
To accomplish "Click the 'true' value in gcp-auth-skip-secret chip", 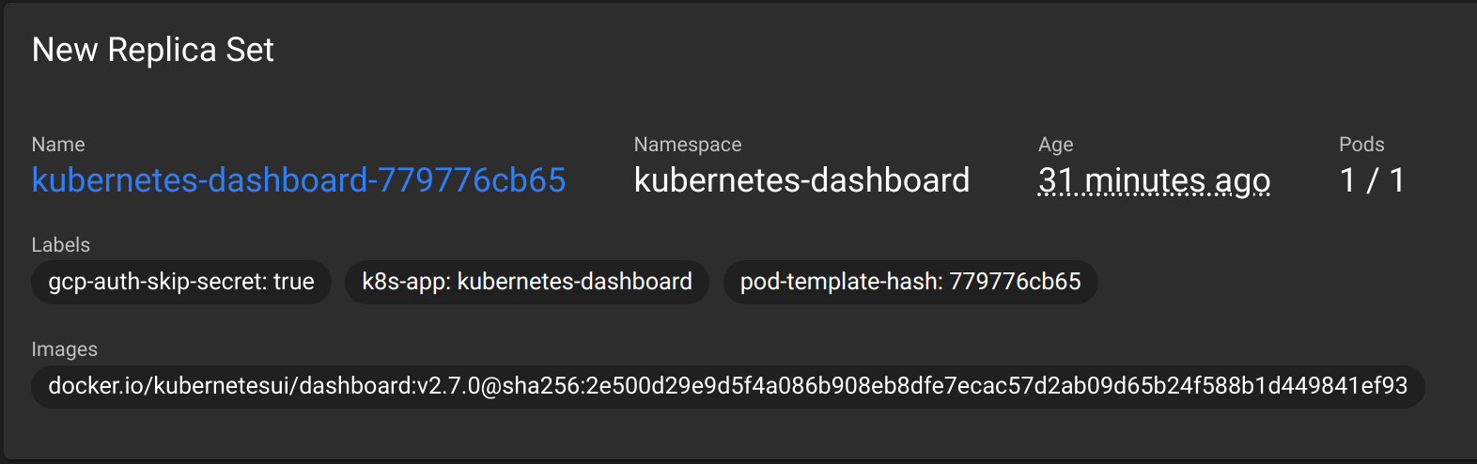I will click(x=294, y=282).
